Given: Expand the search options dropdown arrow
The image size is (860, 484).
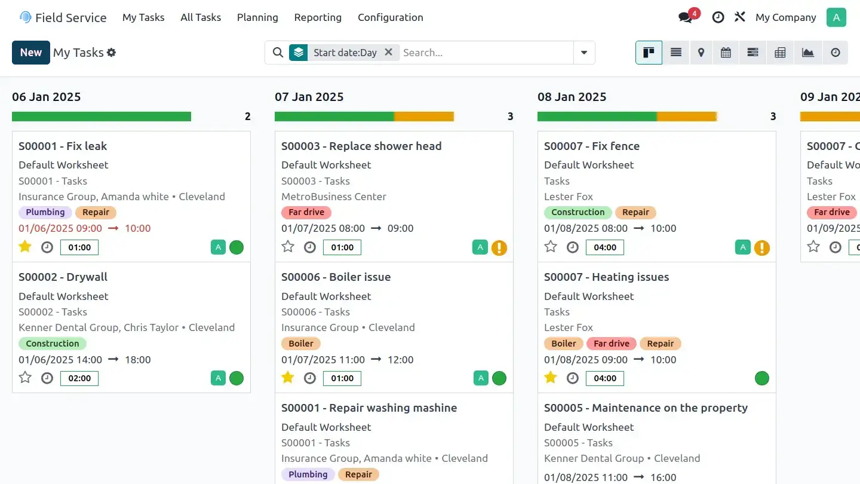Looking at the screenshot, I should [x=584, y=53].
